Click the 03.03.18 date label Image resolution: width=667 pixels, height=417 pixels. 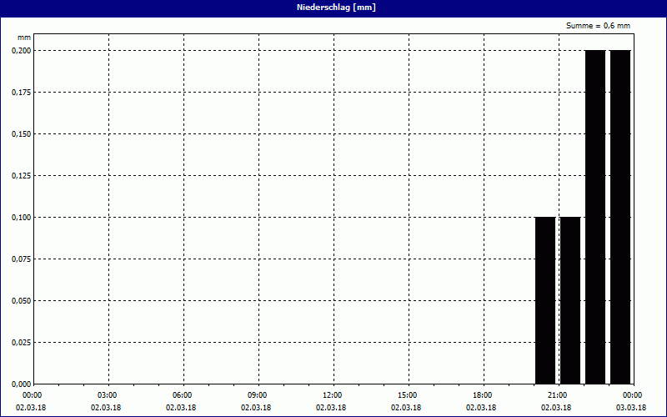click(631, 408)
